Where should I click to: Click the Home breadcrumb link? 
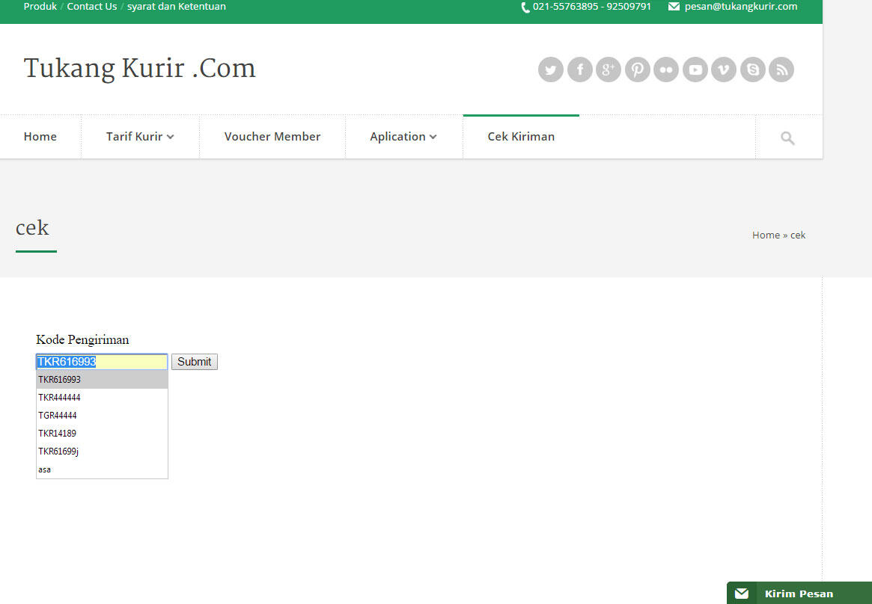766,235
